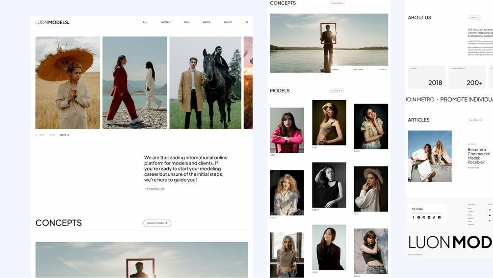Open the woman with orange umbrella slide
The height and width of the screenshot is (278, 493).
[68, 83]
